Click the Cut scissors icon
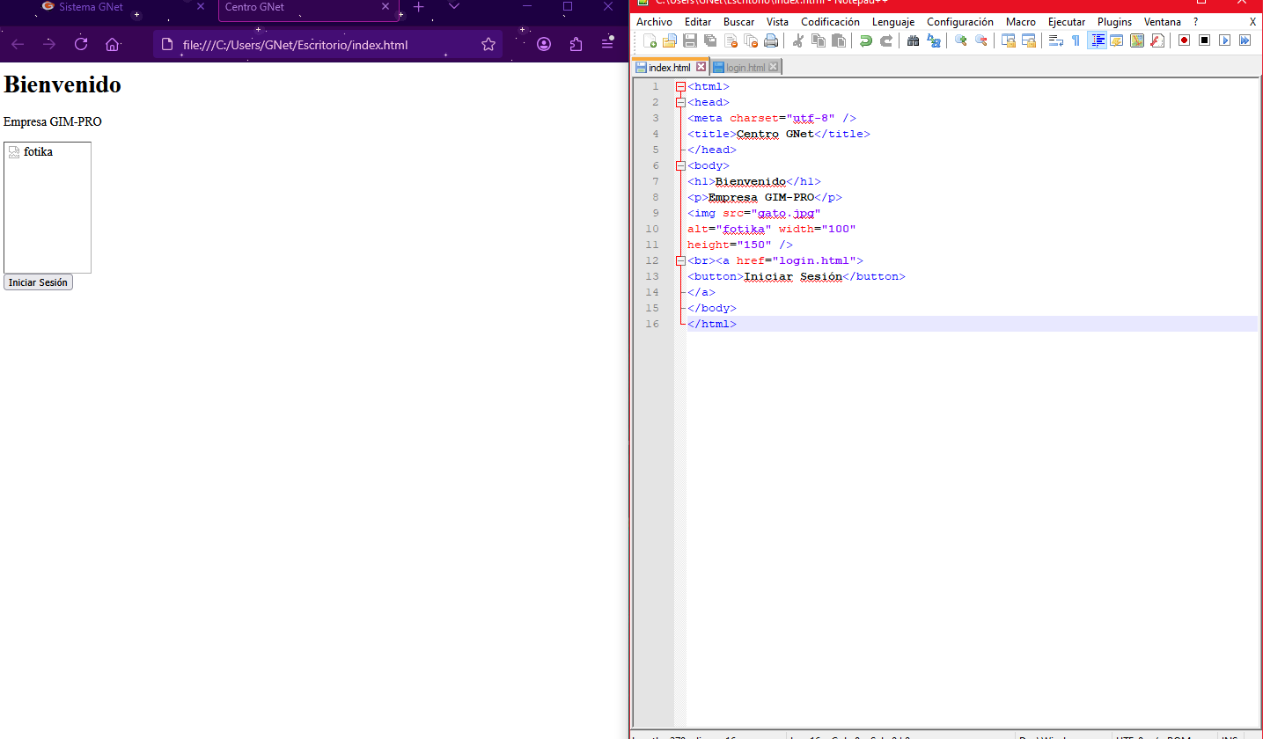The height and width of the screenshot is (739, 1263). 798,40
